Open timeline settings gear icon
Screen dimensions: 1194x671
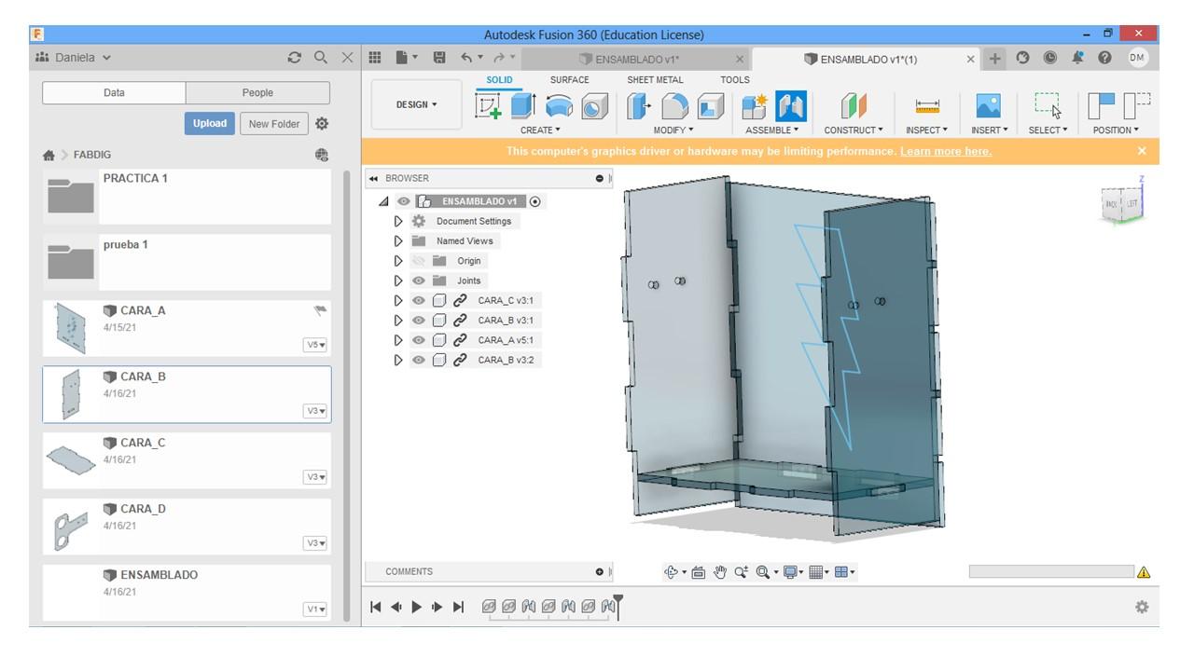[1142, 607]
